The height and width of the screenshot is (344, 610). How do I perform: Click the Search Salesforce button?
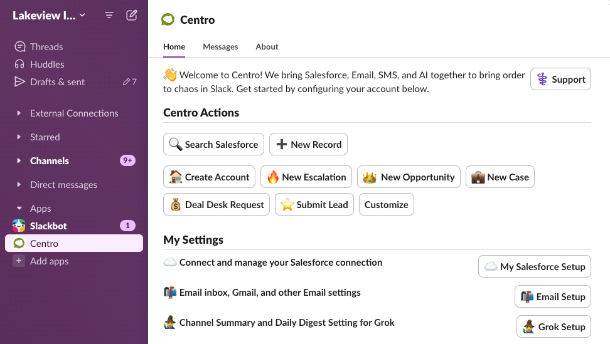(x=213, y=145)
